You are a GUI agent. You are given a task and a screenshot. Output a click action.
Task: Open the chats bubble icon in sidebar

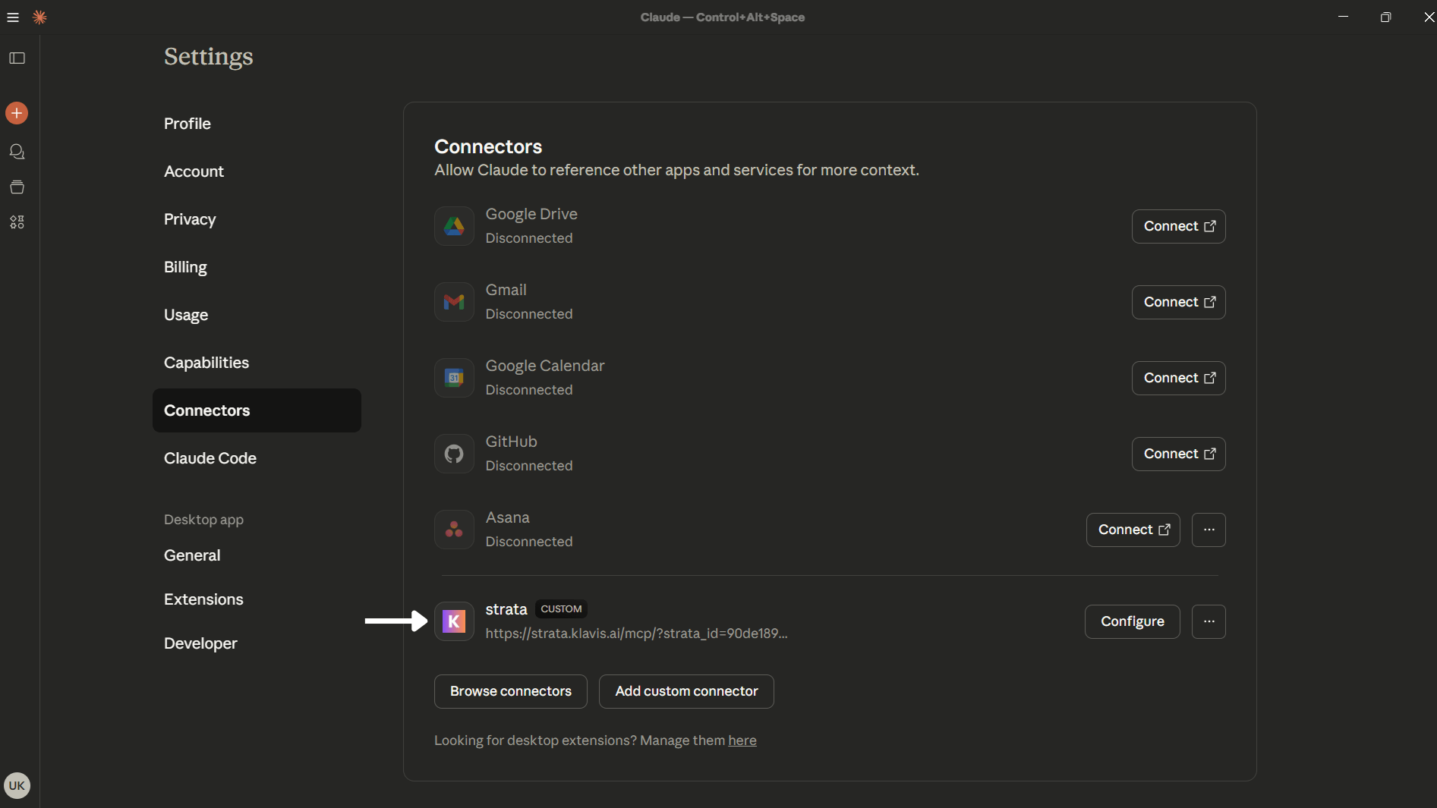tap(17, 152)
